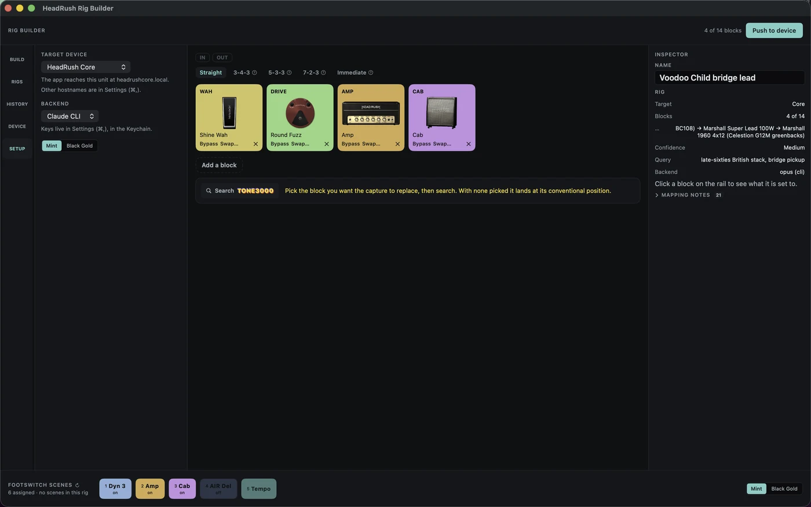Select the 3-4-3 layout tab

(x=242, y=72)
